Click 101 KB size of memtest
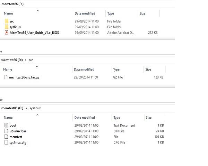Image resolution: width=208 pixels, height=166 pixels. [159, 137]
